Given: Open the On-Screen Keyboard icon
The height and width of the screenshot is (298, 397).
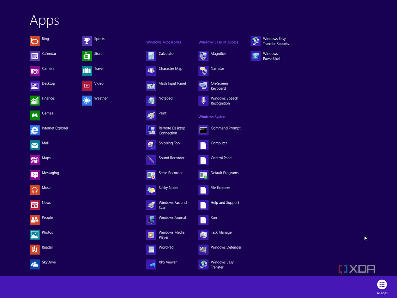Looking at the screenshot, I should (x=203, y=86).
